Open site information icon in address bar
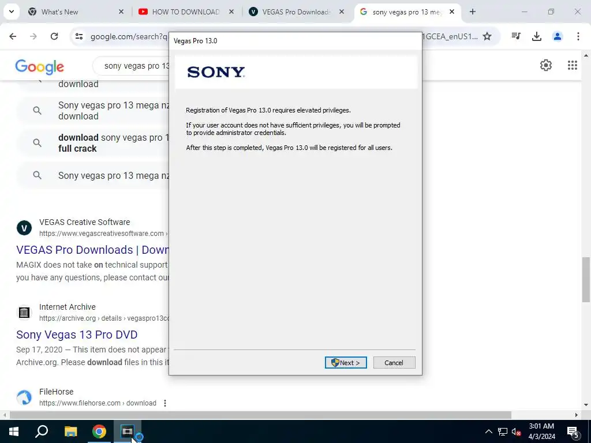 point(78,36)
